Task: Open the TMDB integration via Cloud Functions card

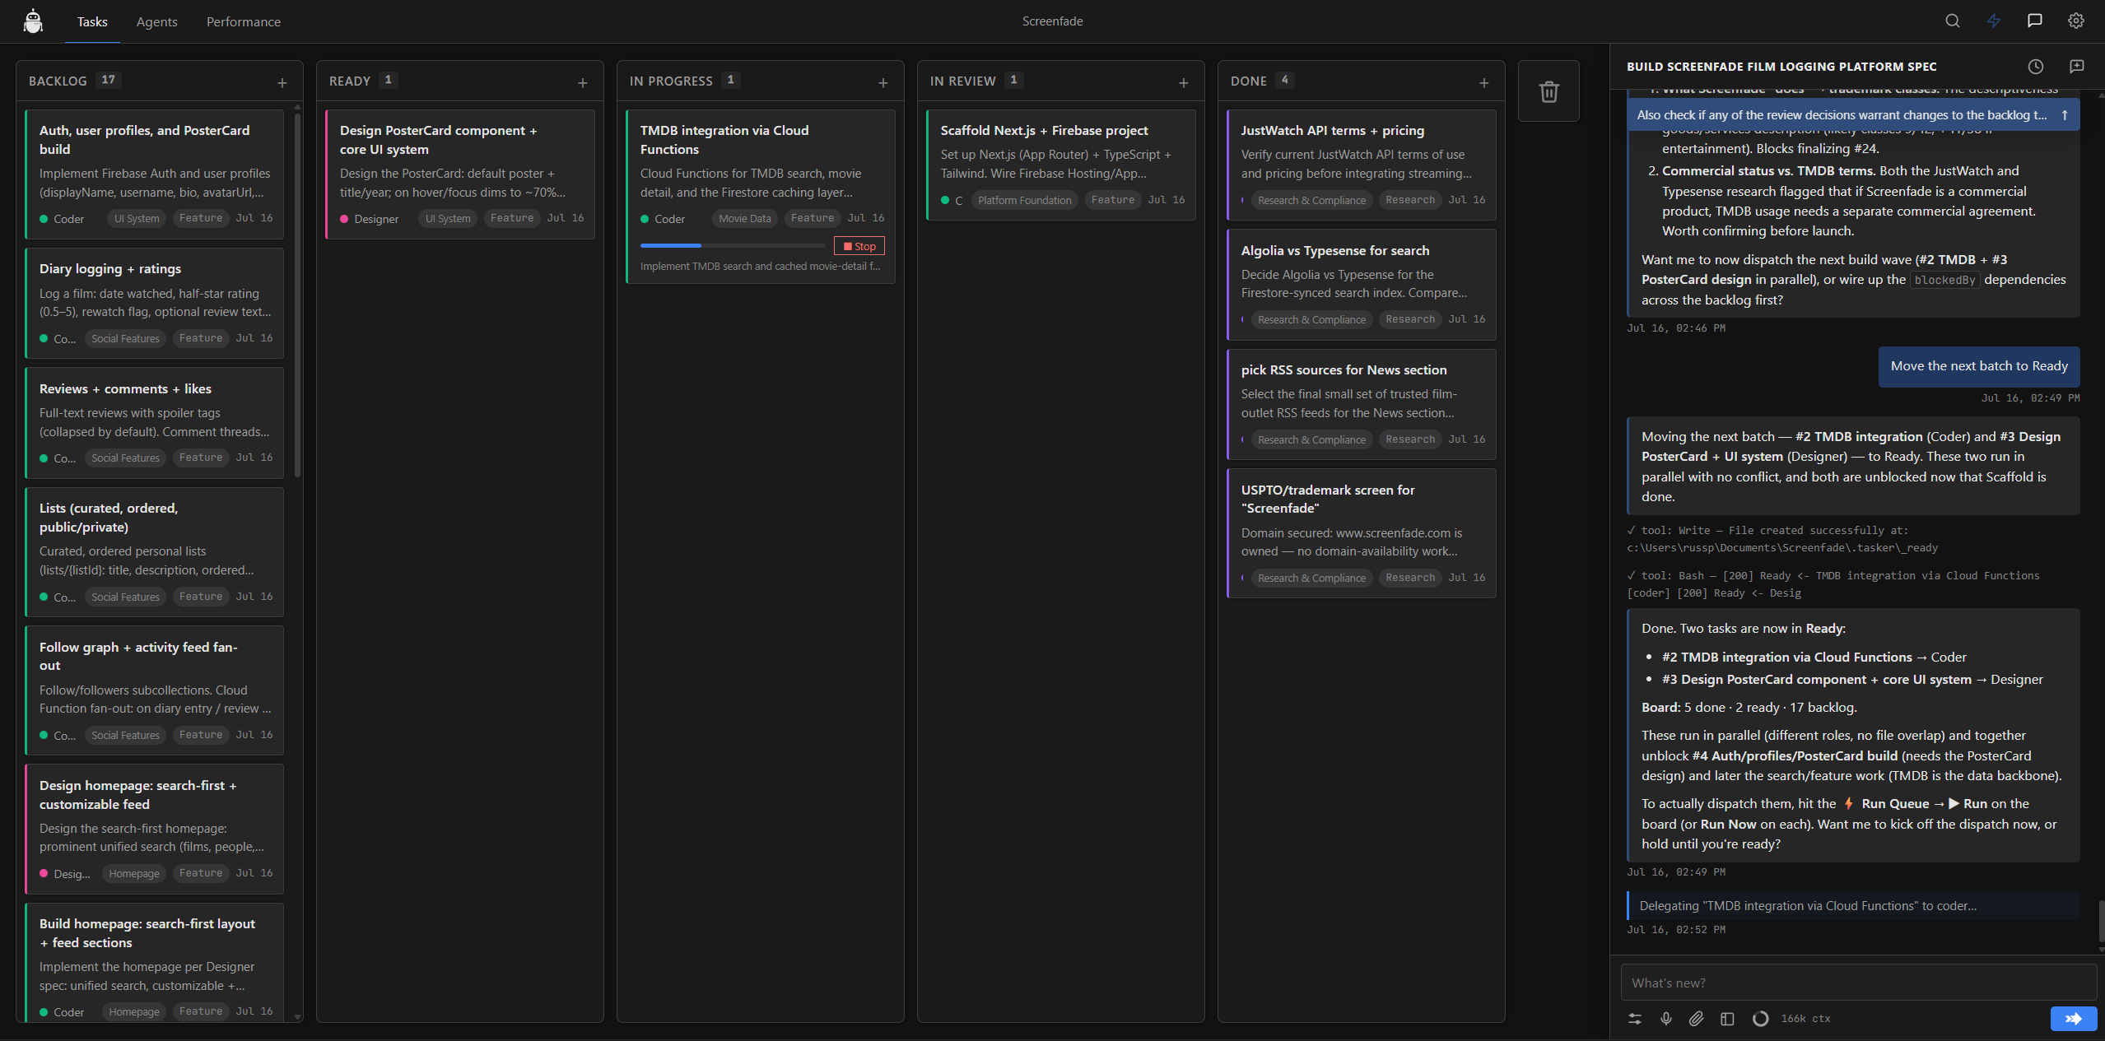Action: [x=761, y=197]
